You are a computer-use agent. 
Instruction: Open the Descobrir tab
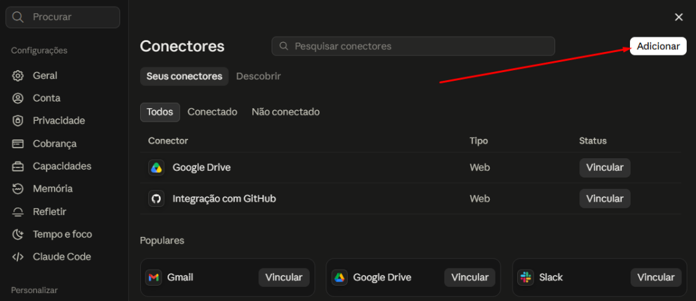coord(258,76)
